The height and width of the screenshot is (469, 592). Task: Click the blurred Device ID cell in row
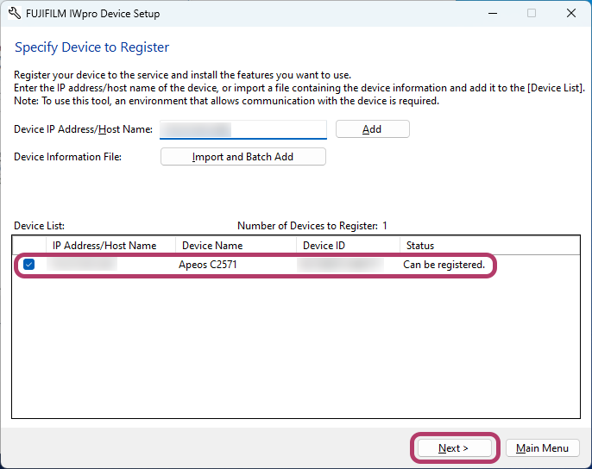coord(340,265)
